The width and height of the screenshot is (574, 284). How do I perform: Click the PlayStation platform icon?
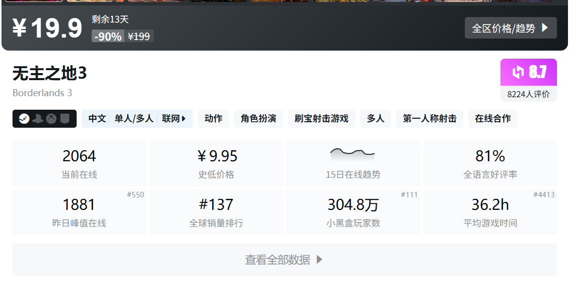pyautogui.click(x=38, y=119)
